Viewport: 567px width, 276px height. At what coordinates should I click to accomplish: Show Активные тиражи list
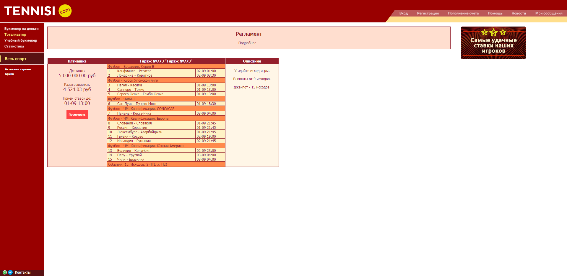pyautogui.click(x=18, y=69)
